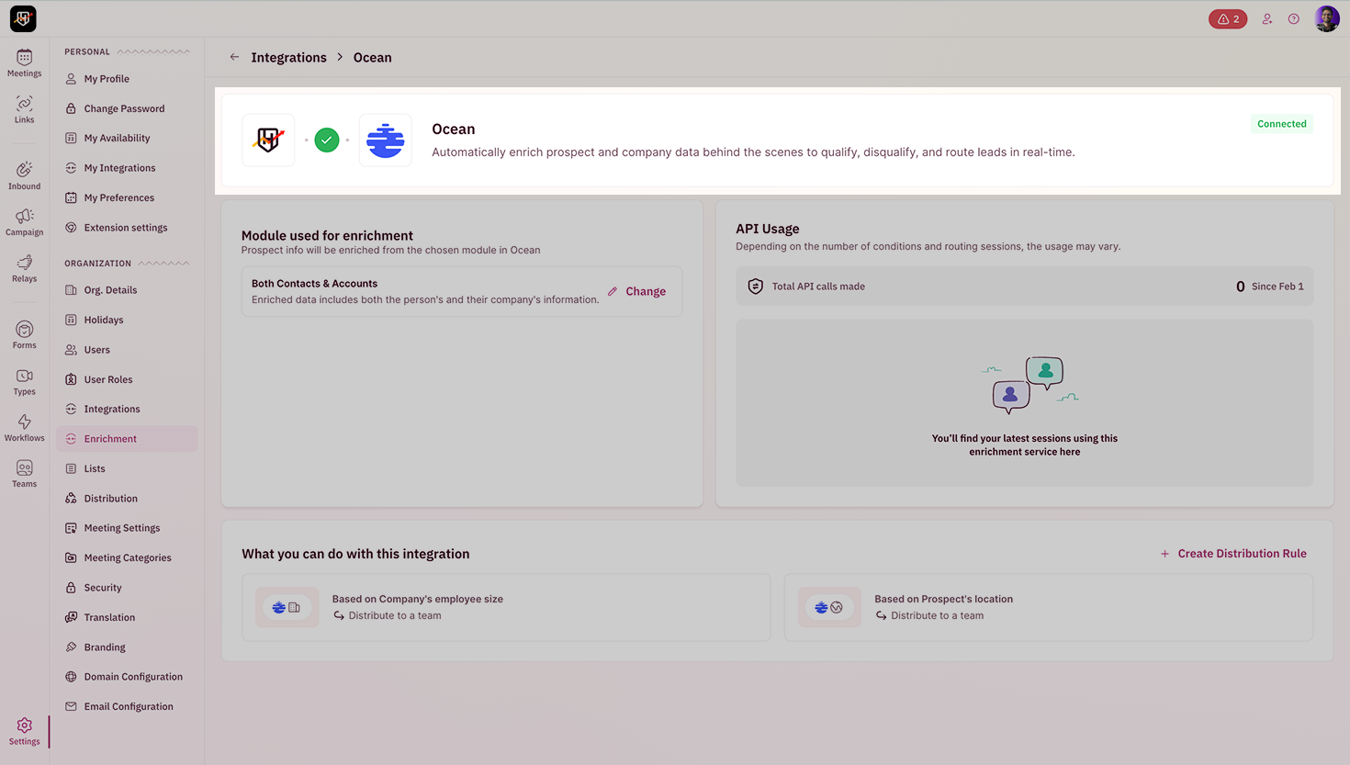Open Meeting Categories
This screenshot has width=1350, height=765.
tap(127, 557)
